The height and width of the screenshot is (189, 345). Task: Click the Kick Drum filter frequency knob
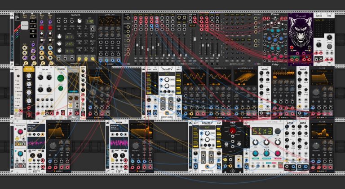point(93,92)
